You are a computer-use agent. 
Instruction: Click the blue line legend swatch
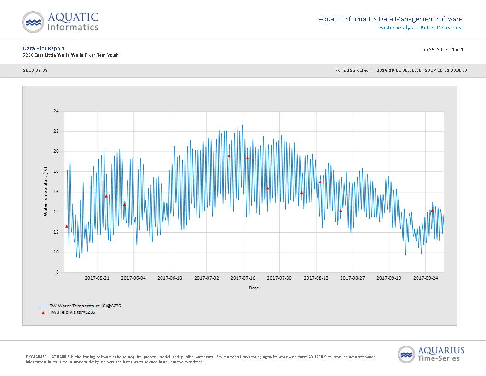43,306
